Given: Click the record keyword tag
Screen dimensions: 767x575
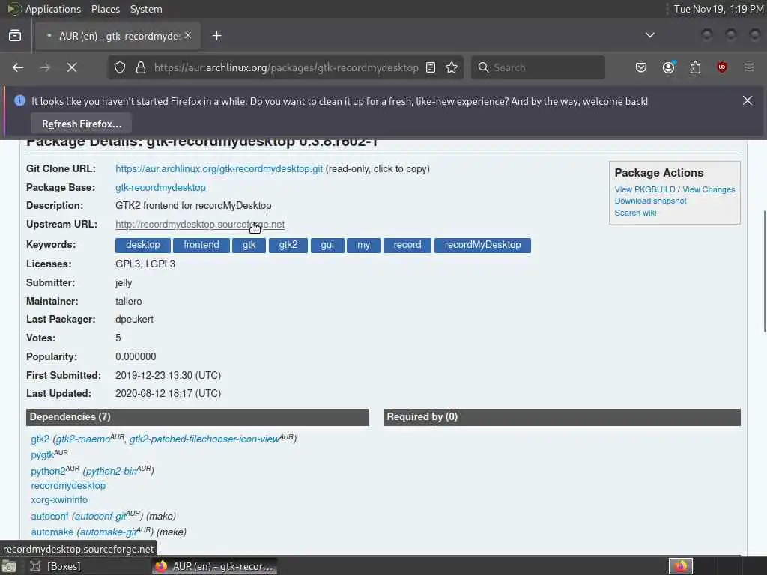Looking at the screenshot, I should pos(407,245).
